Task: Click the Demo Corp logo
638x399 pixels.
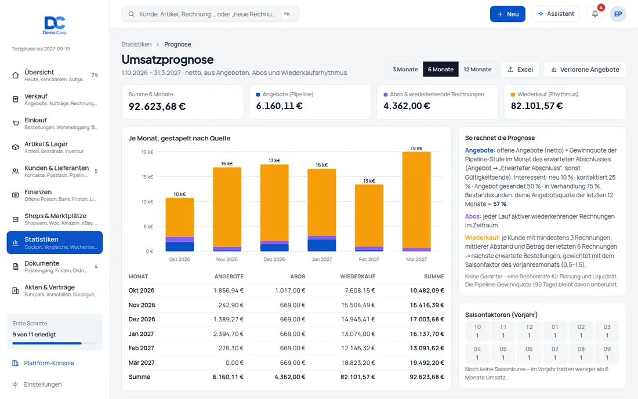Action: pyautogui.click(x=55, y=25)
